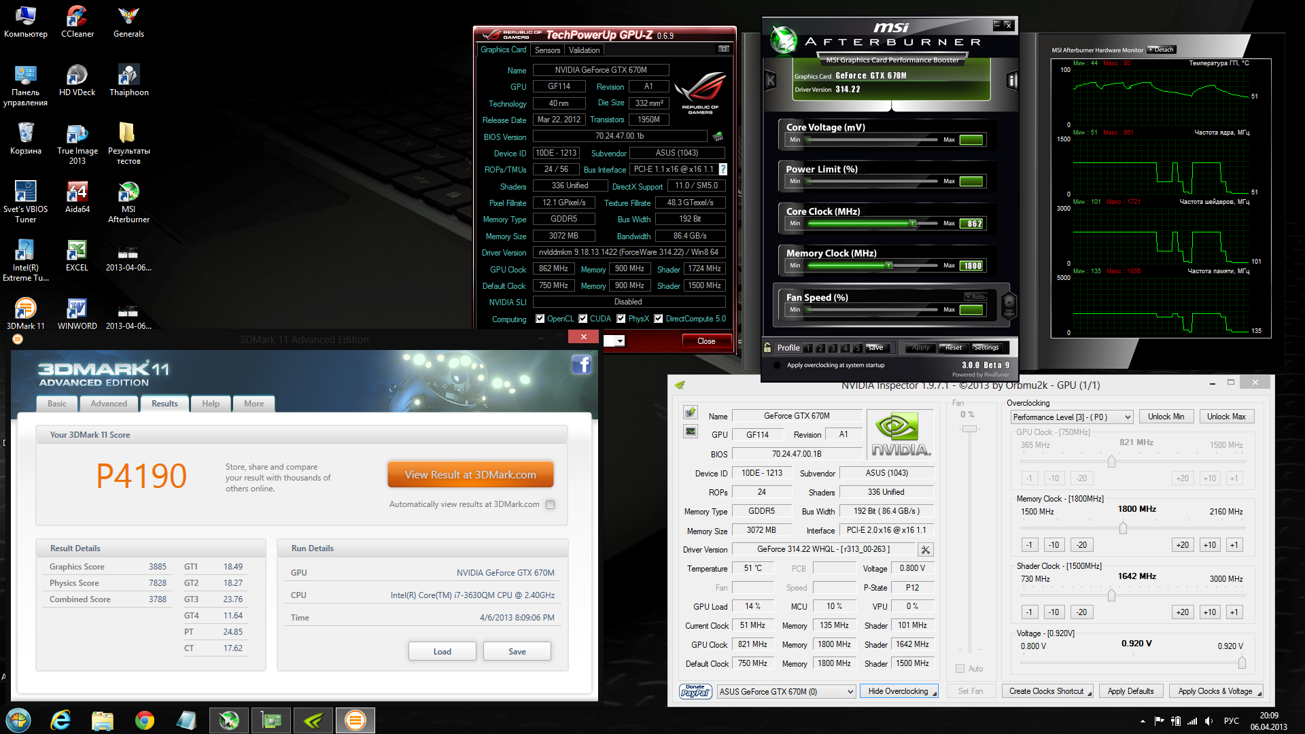
Task: Open Basic tab in 3DMark 11
Action: [x=57, y=404]
